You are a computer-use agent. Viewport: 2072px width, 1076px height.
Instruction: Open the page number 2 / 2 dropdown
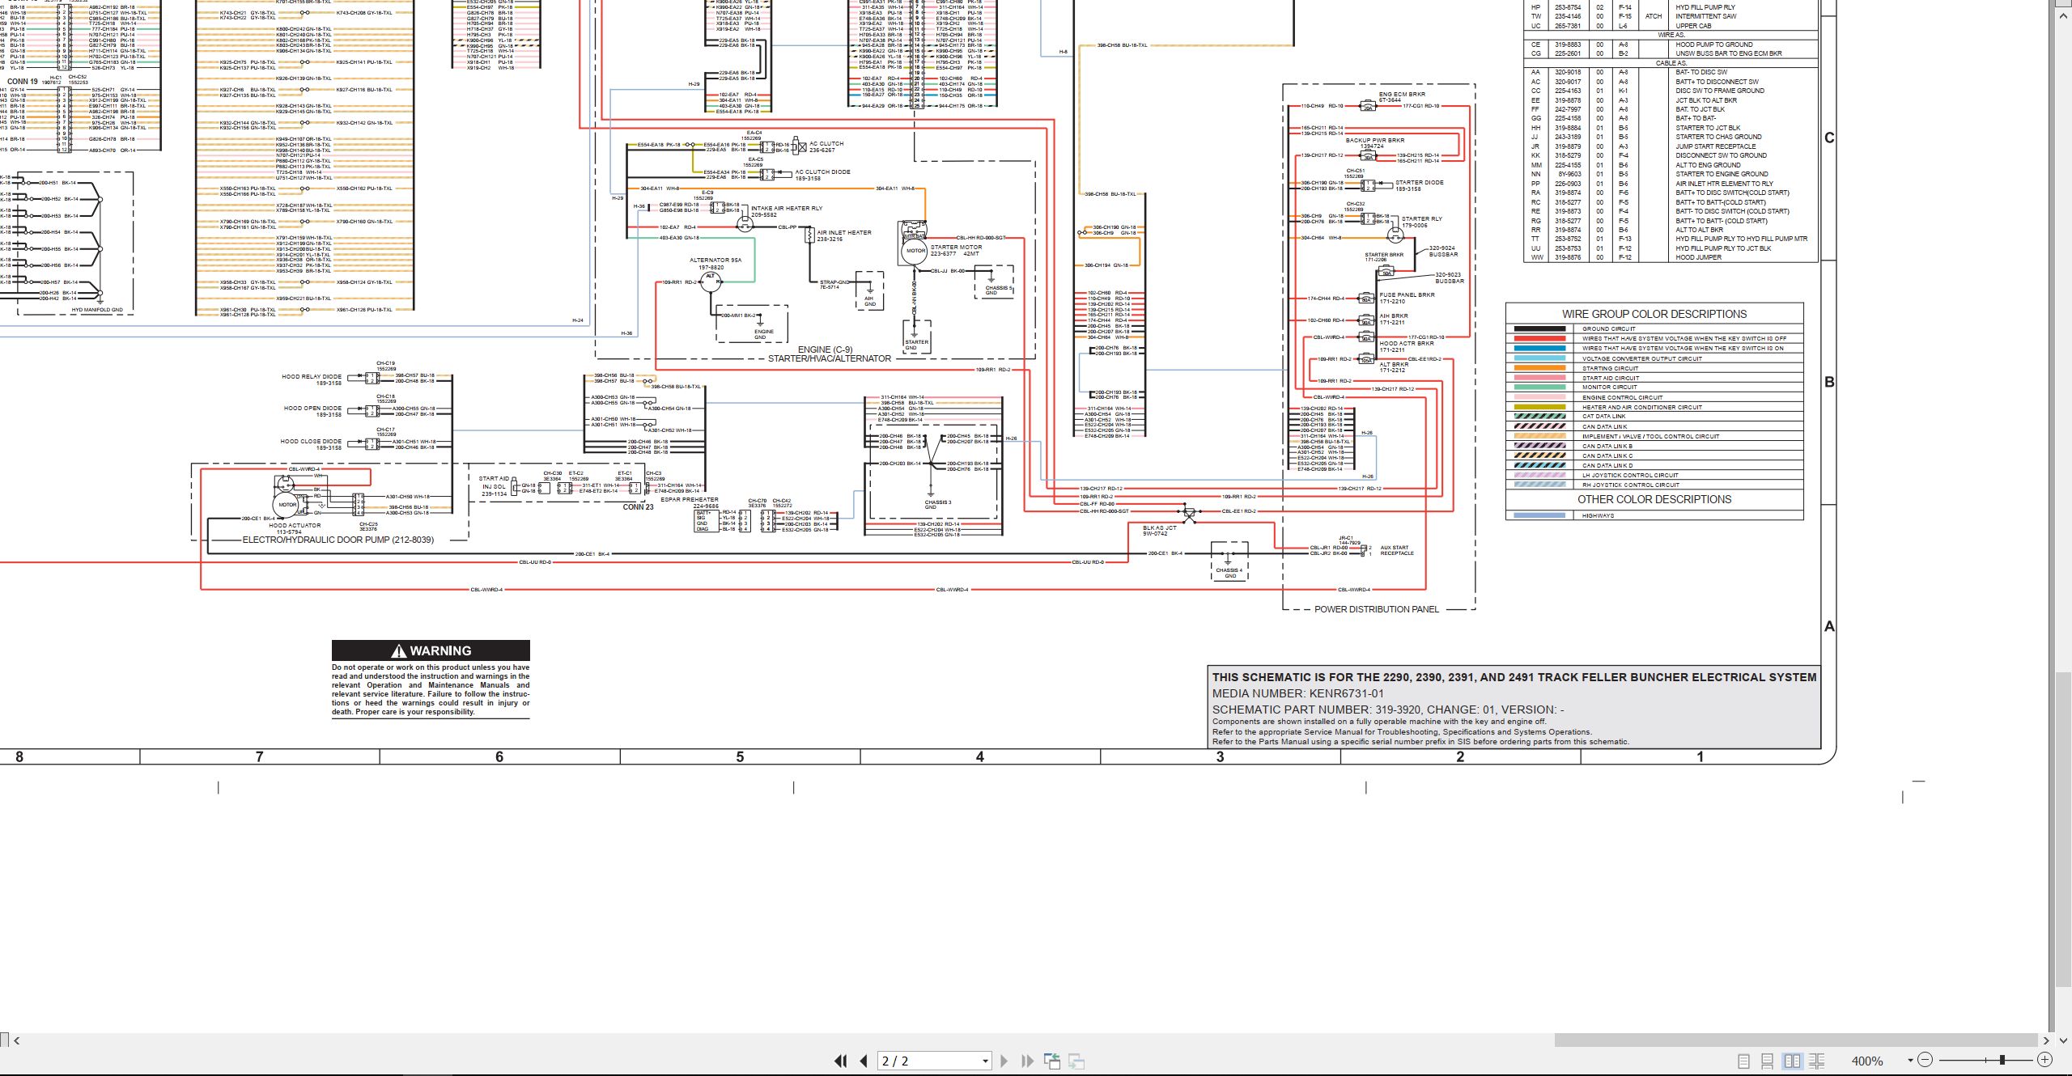(985, 1061)
